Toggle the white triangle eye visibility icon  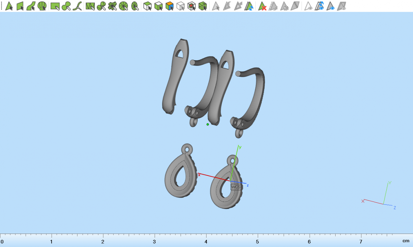pyautogui.click(x=309, y=6)
